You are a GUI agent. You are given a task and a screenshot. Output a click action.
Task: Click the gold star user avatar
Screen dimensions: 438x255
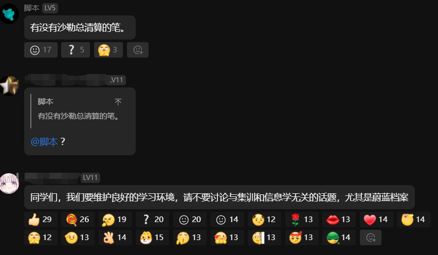click(9, 86)
